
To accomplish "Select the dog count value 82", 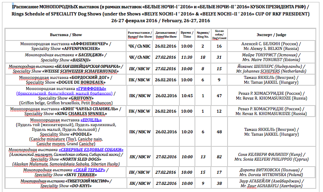I will tap(219, 157).
